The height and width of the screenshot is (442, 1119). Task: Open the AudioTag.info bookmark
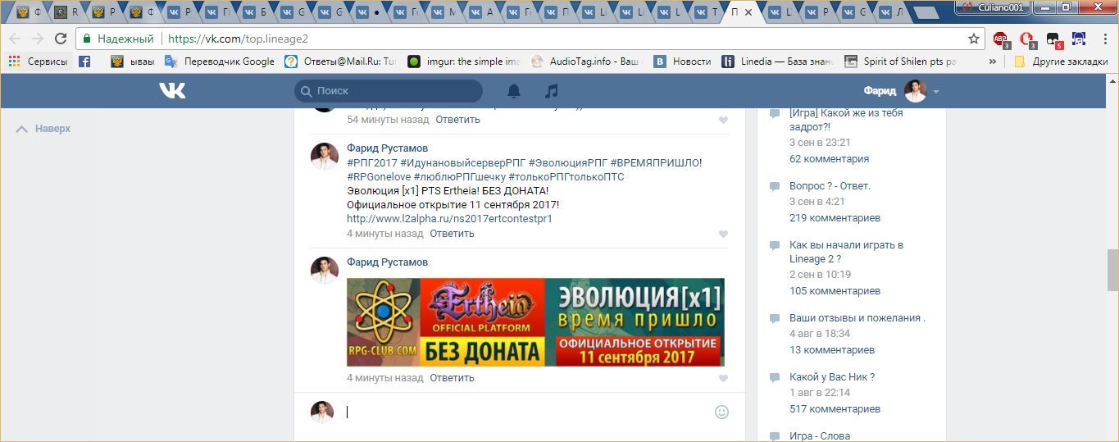[585, 62]
